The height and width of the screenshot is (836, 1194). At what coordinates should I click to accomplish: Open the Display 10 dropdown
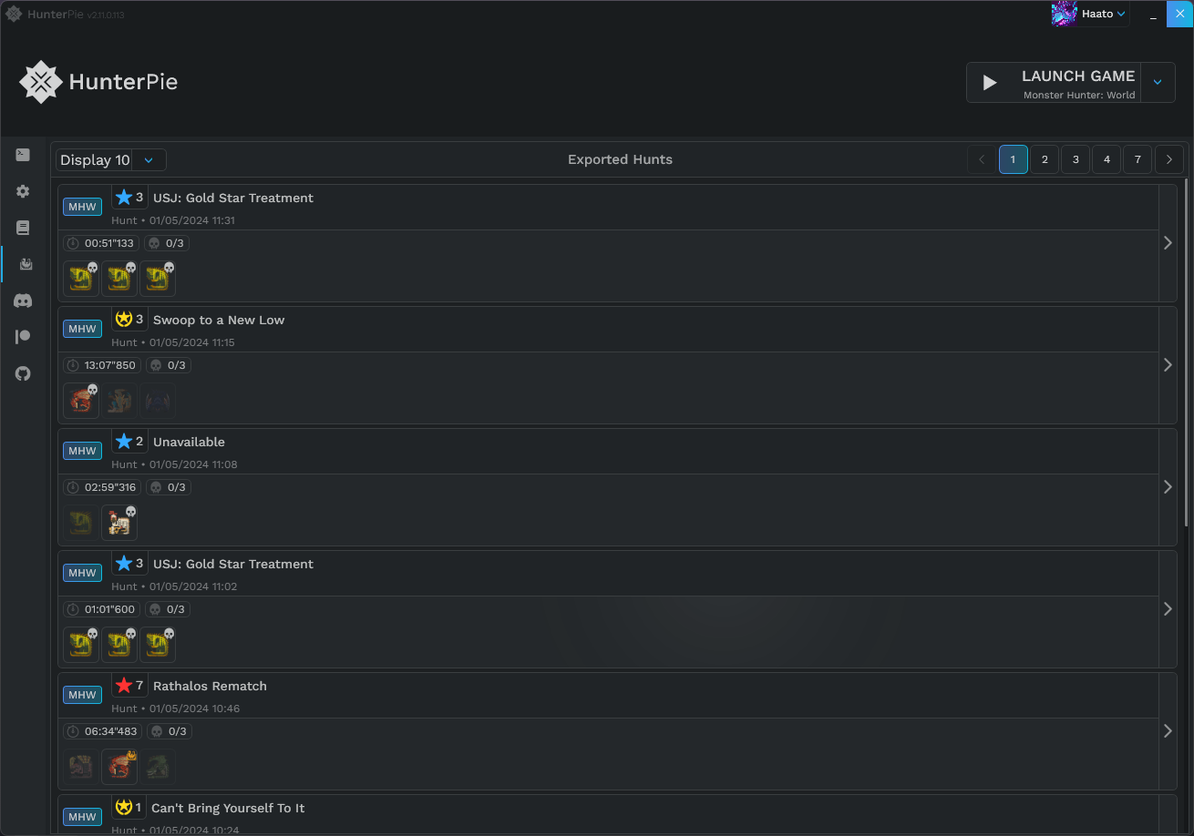pyautogui.click(x=109, y=159)
